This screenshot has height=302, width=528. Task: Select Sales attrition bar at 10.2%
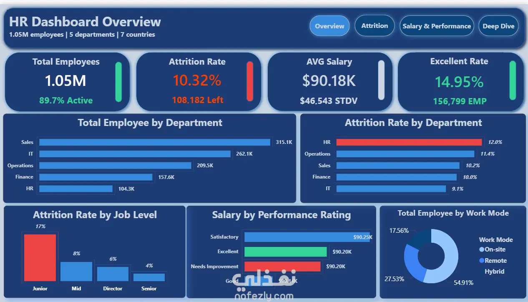398,166
